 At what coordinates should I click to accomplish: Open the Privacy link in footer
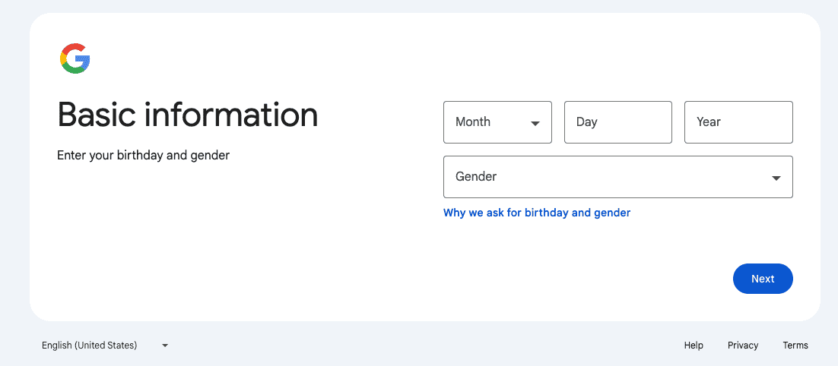pos(743,345)
